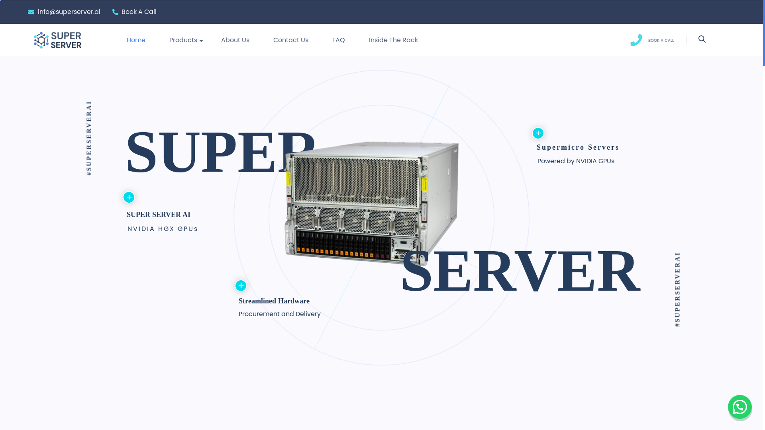Screen dimensions: 765x430
Task: Click plus marker above Streamlined Hardware
Action: pyautogui.click(x=241, y=285)
